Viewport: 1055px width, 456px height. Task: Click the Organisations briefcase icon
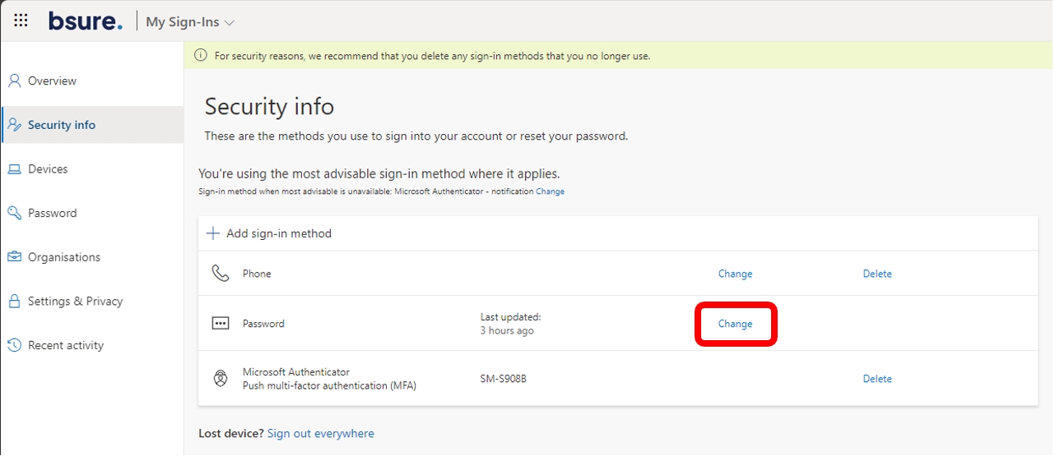(14, 257)
